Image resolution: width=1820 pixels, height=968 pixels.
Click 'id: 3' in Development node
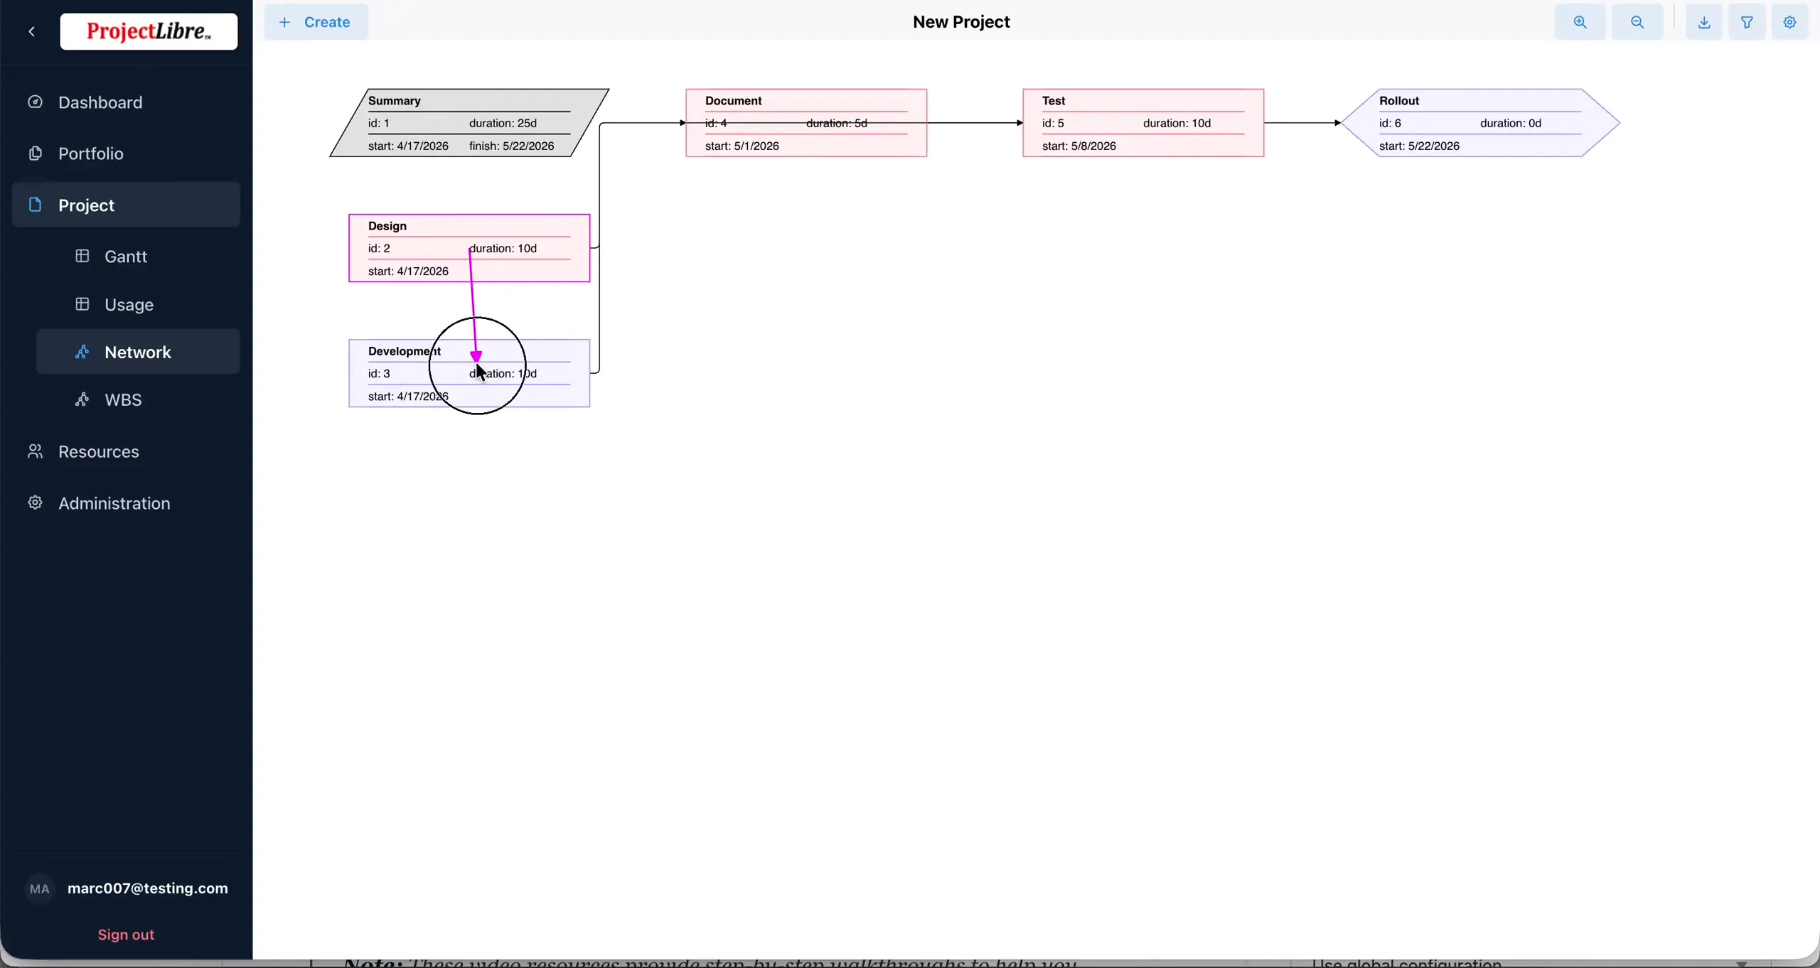(379, 373)
